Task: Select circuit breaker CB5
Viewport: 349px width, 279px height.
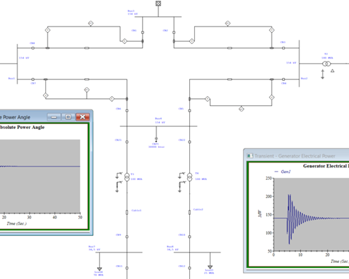Action: tap(190, 111)
